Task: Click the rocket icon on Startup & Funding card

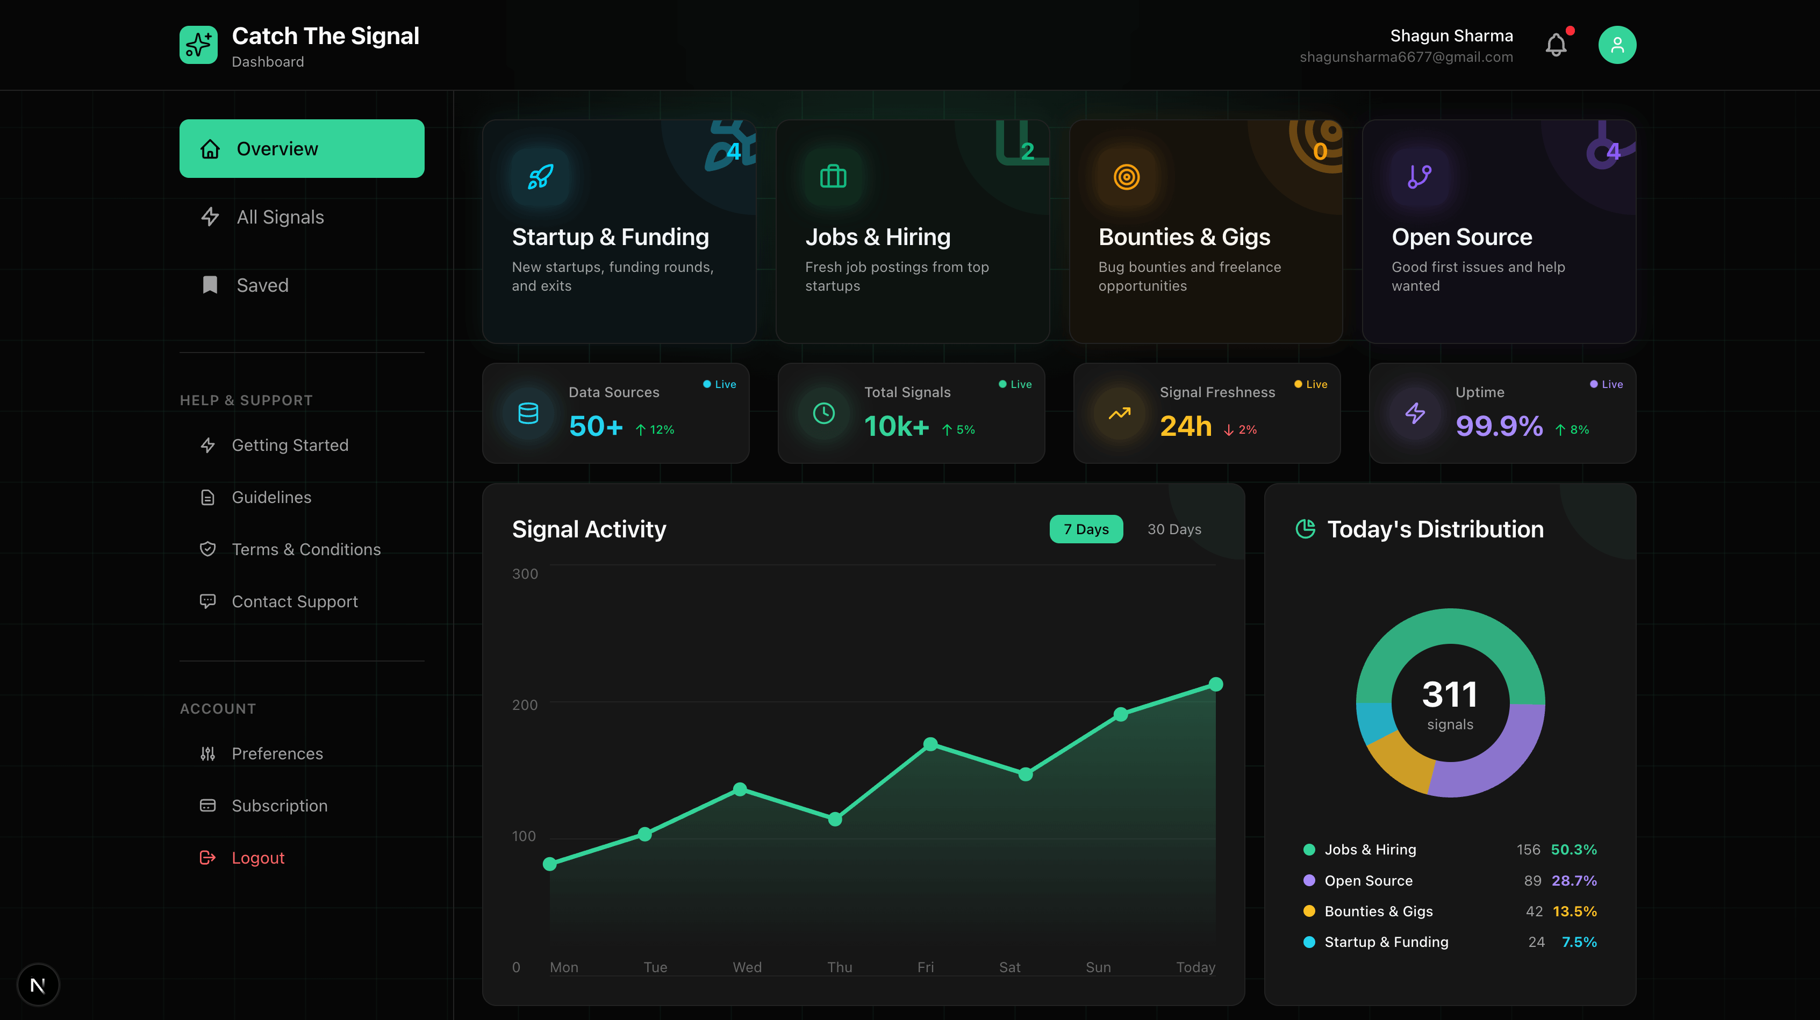Action: pyautogui.click(x=541, y=177)
